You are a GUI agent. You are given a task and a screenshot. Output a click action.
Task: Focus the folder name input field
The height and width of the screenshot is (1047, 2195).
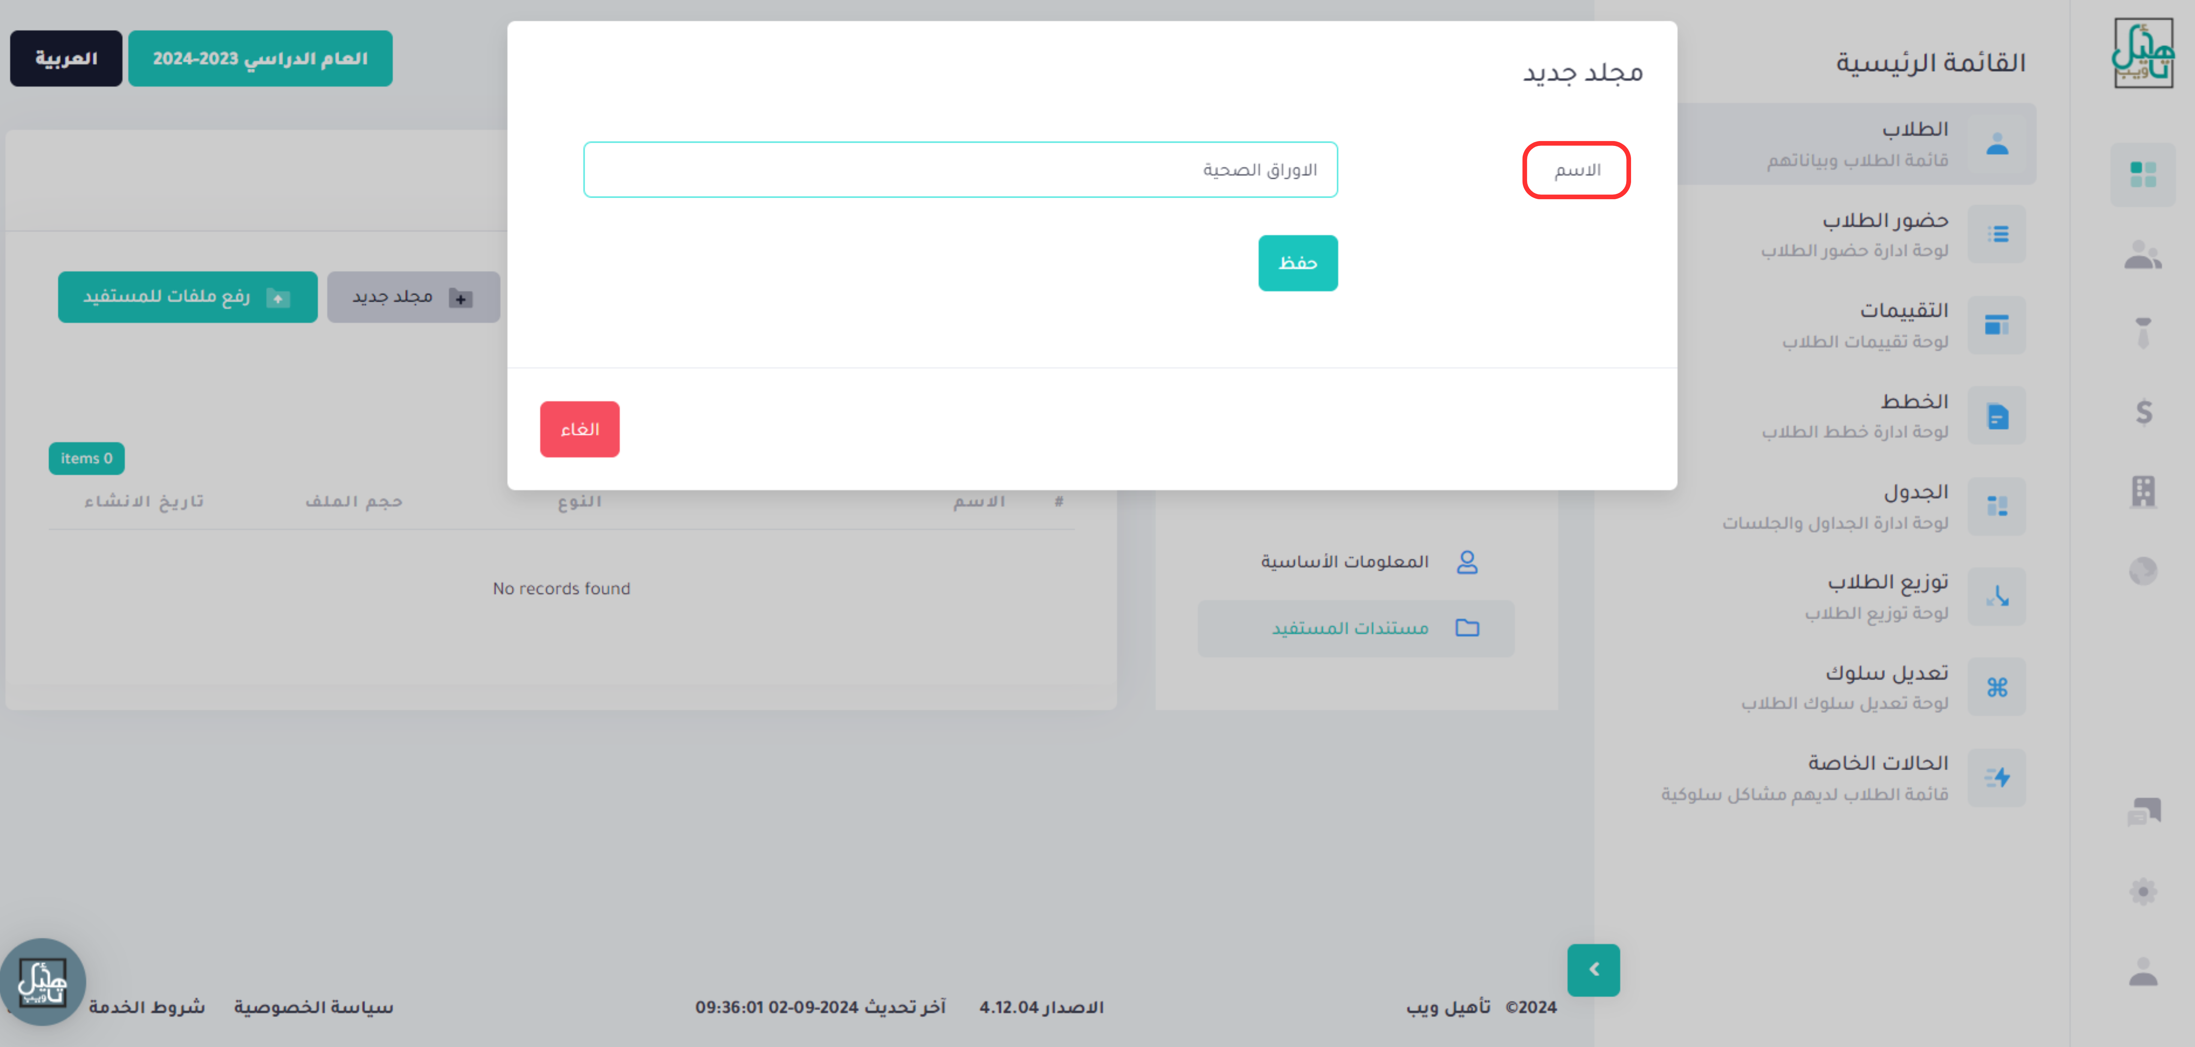pyautogui.click(x=960, y=170)
